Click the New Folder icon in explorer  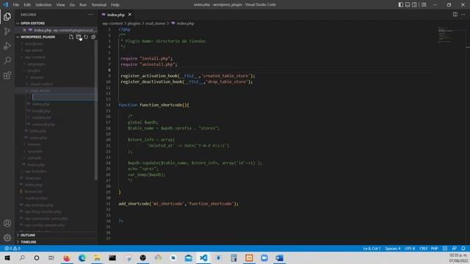click(79, 37)
